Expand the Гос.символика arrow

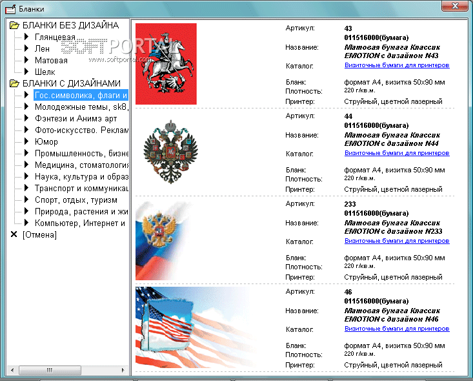pyautogui.click(x=26, y=95)
